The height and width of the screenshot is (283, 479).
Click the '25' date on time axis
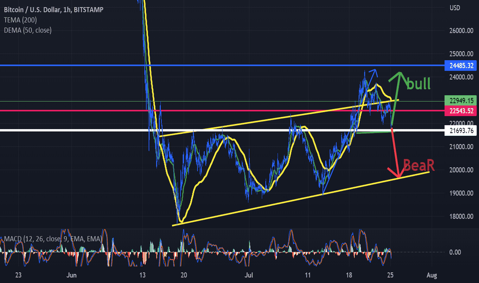click(x=390, y=275)
